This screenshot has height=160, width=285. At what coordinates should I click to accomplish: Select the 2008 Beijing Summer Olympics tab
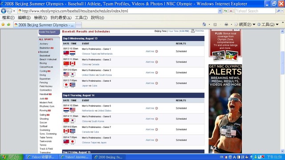click(44, 25)
